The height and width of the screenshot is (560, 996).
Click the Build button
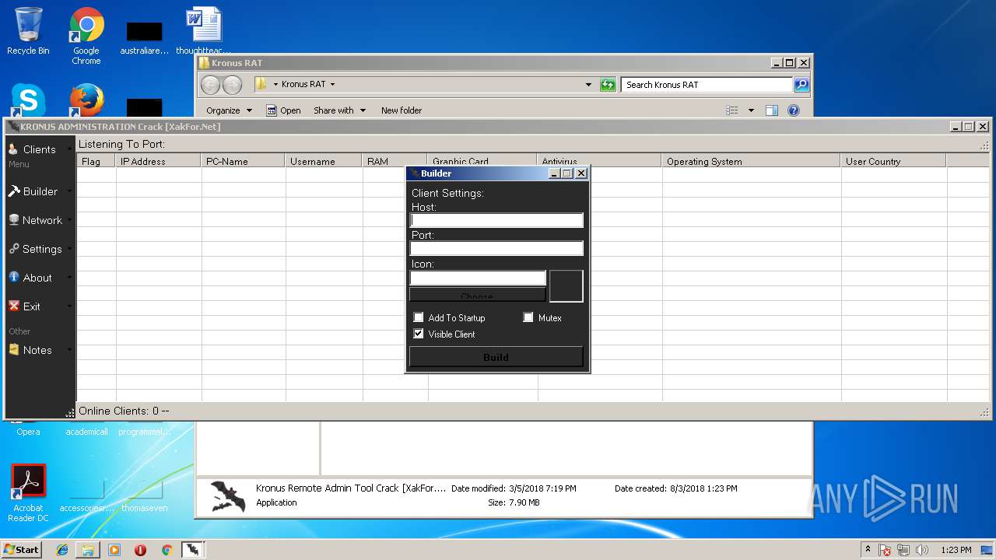(x=496, y=357)
